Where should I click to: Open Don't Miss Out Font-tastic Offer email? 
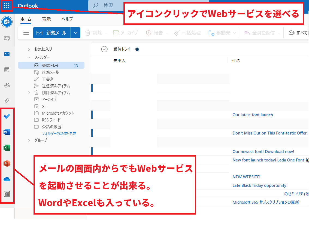click(x=270, y=133)
